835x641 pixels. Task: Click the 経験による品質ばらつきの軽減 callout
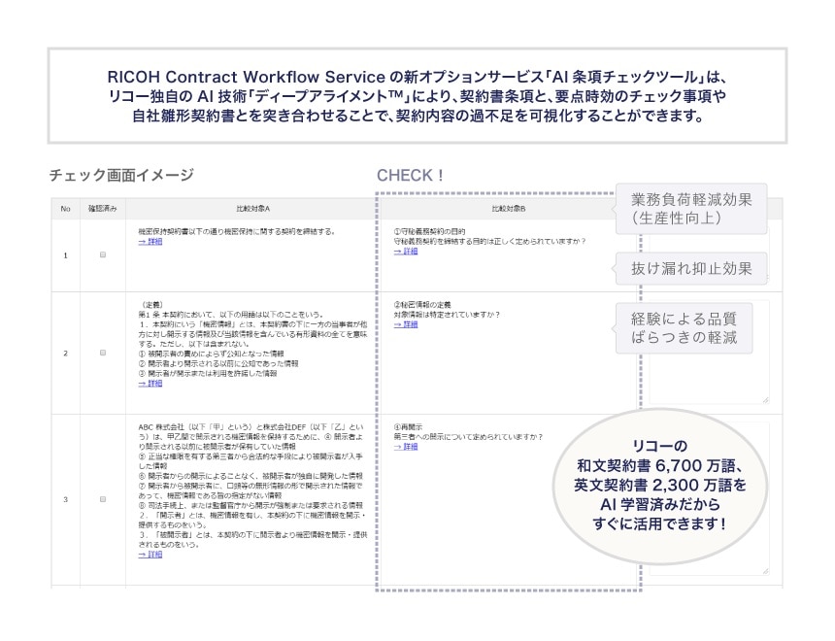pyautogui.click(x=690, y=327)
